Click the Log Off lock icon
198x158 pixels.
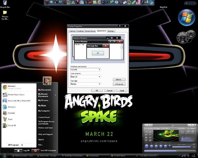[x=18, y=151]
